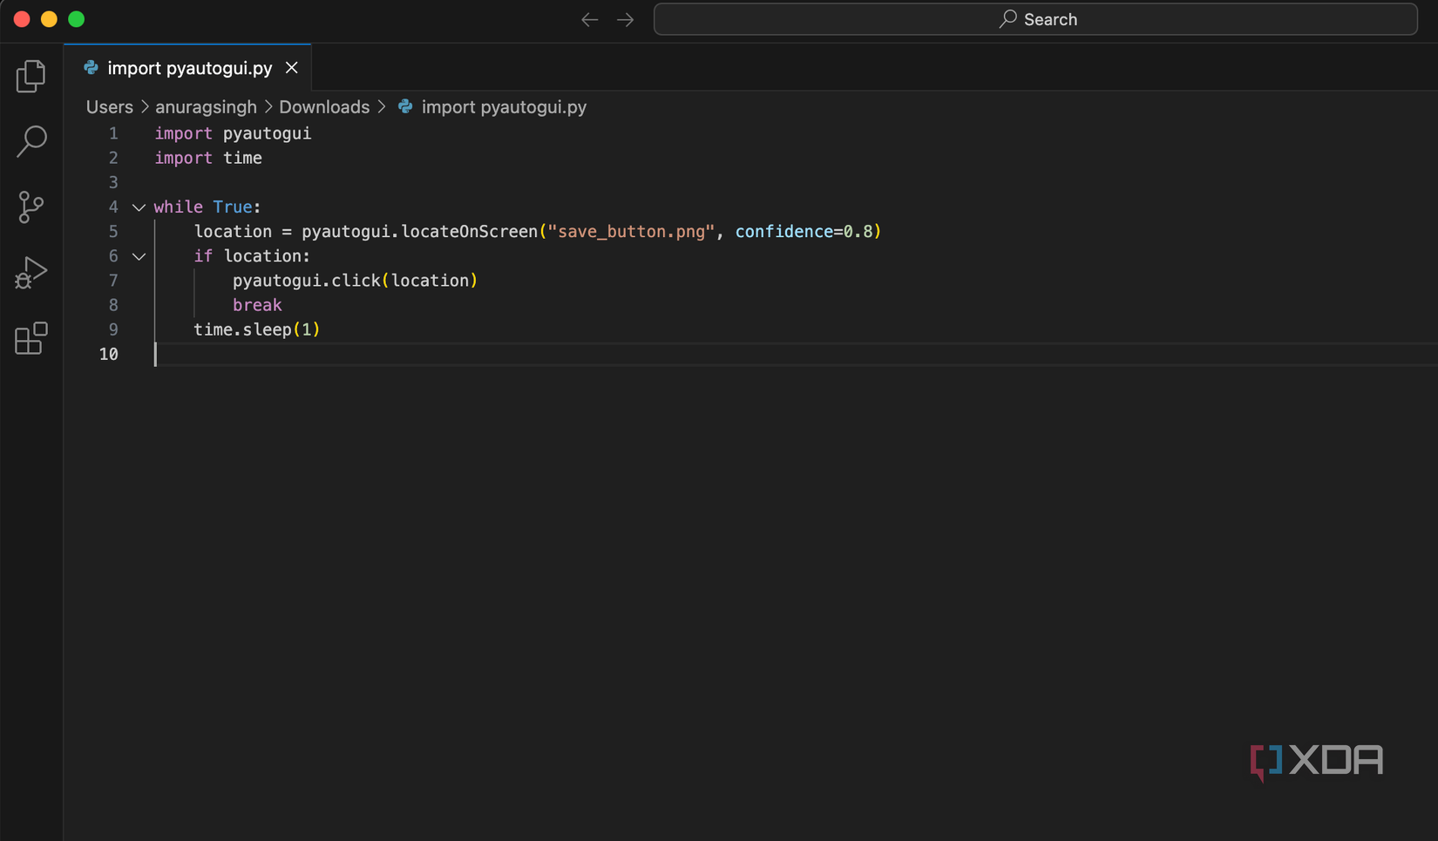Viewport: 1438px width, 841px height.
Task: Collapse the while True code block
Action: [139, 207]
